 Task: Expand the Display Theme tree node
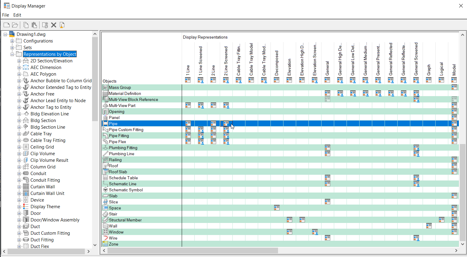click(19, 207)
